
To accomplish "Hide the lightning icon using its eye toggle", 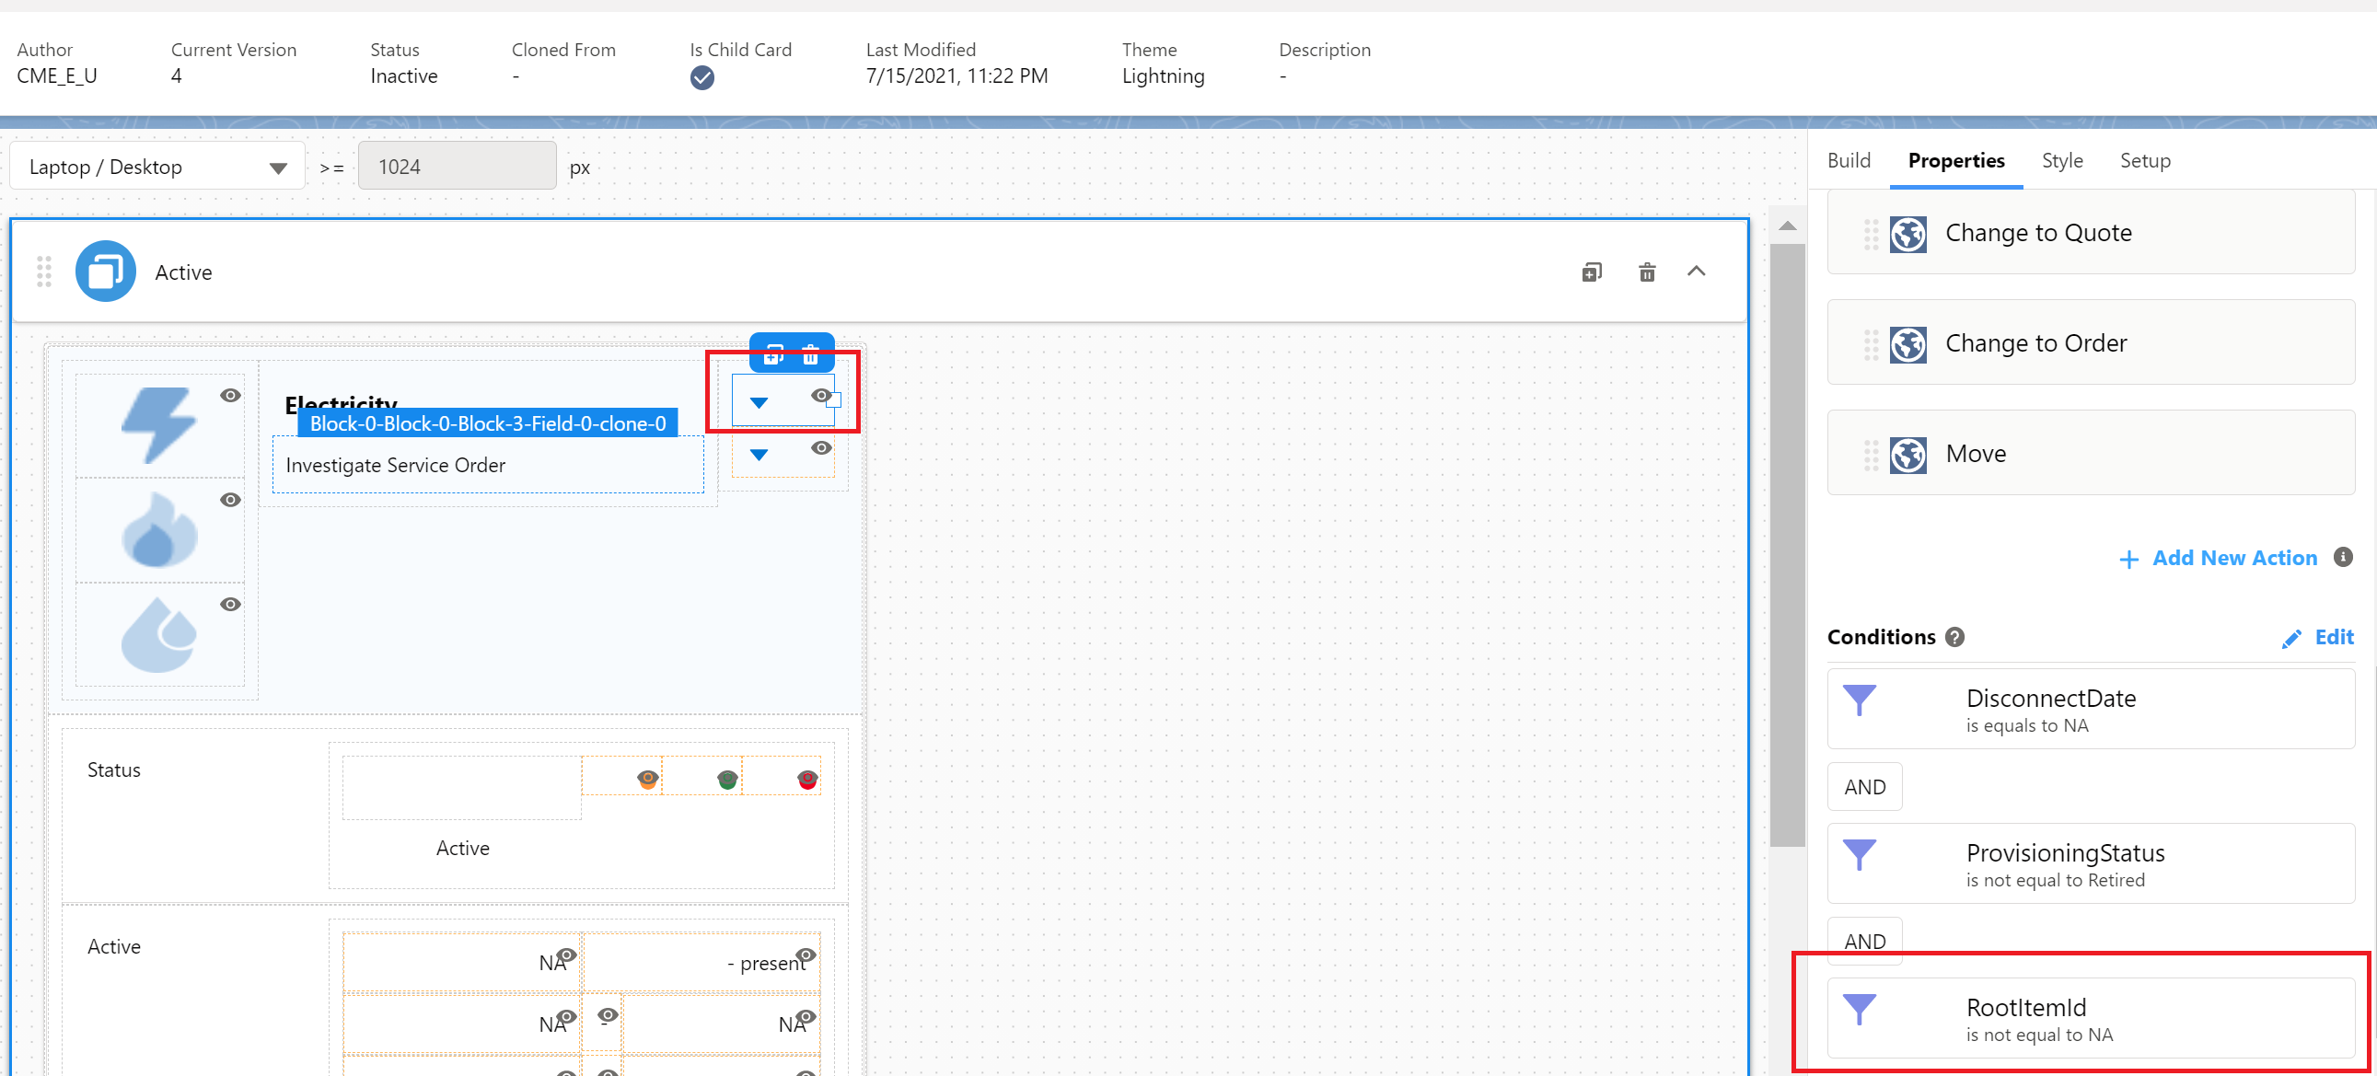I will [230, 395].
